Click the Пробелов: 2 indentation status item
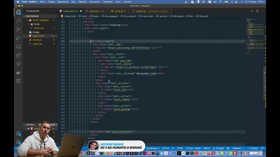Viewport: 280px width, 157px height. (x=153, y=148)
